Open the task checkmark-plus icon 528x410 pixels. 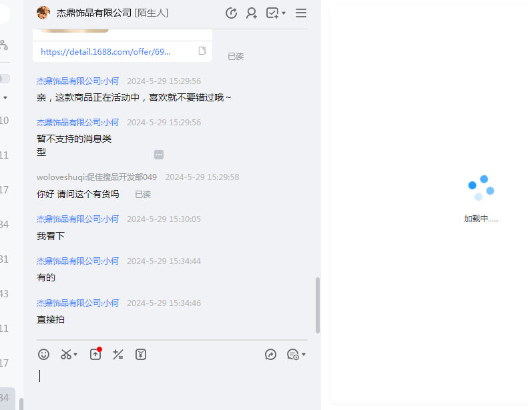[x=272, y=13]
